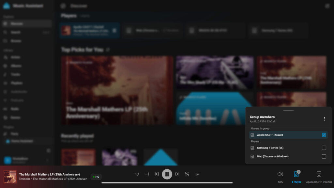Click the volume speaker icon
Viewport: 334px width, 188px height.
tap(280, 174)
